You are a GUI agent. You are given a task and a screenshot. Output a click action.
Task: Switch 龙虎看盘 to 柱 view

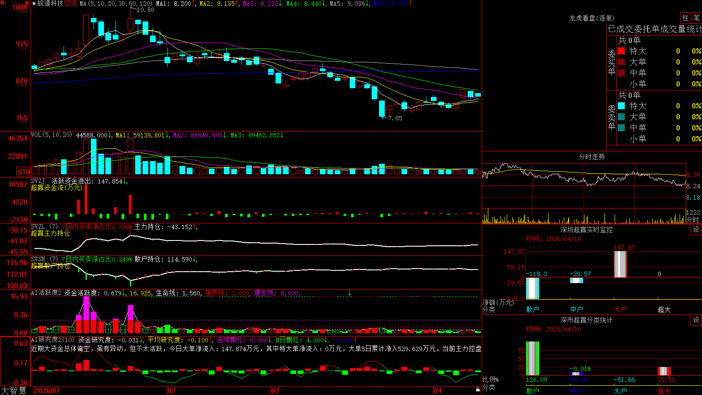685,18
